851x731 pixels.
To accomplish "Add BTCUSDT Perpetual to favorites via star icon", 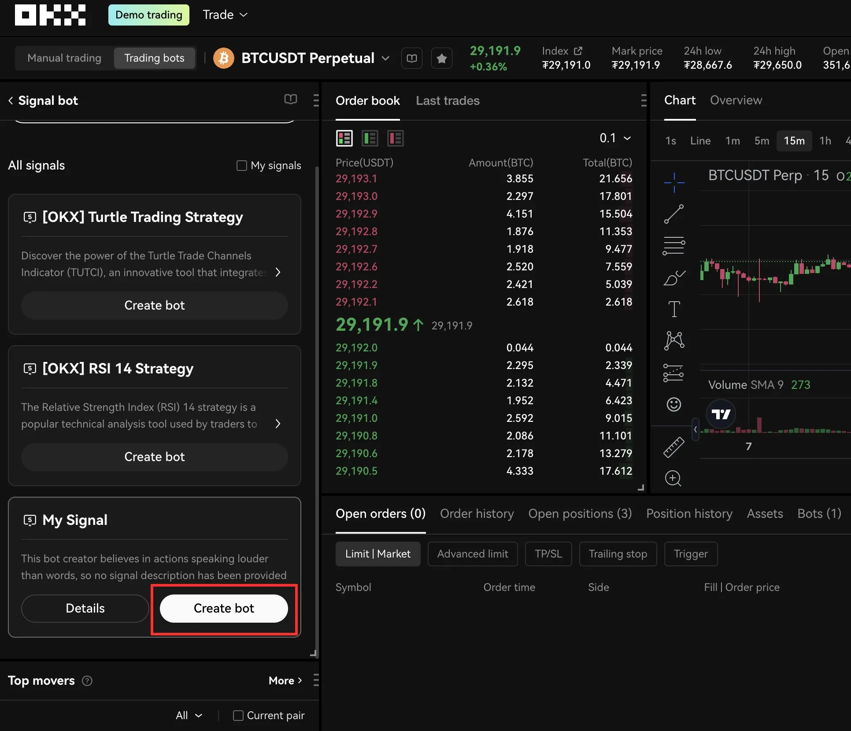I will point(442,58).
